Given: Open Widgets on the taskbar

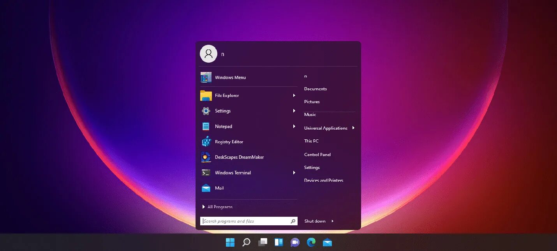Looking at the screenshot, I should coord(279,242).
